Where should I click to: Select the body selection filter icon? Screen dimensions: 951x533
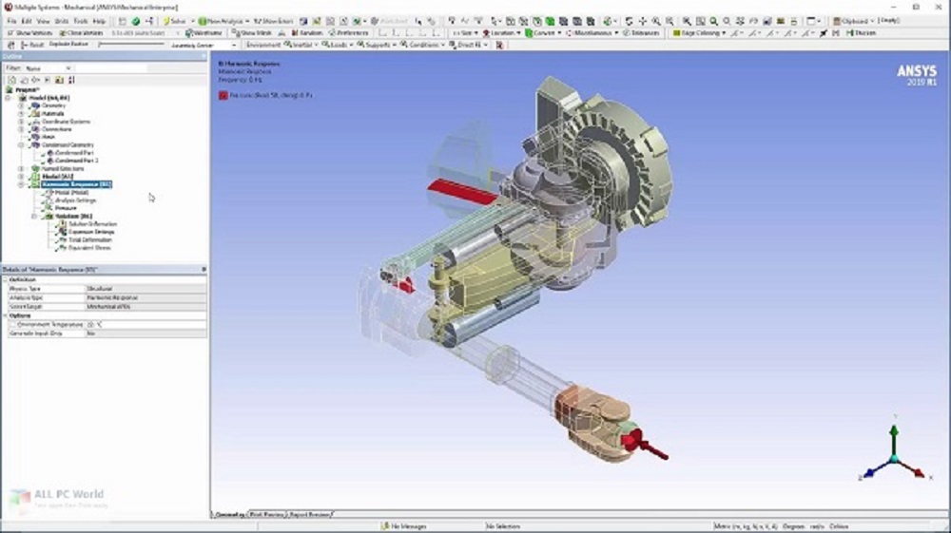[550, 21]
